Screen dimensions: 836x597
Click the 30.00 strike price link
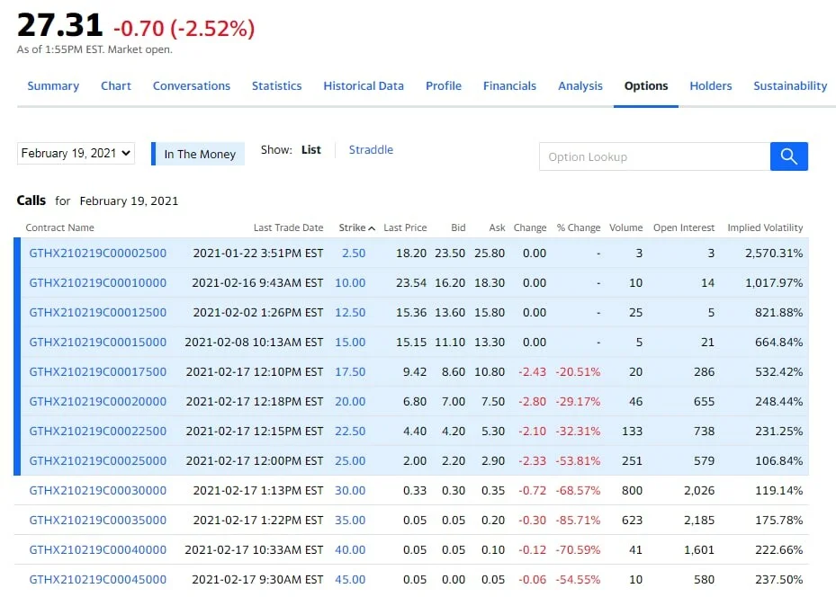coord(350,491)
